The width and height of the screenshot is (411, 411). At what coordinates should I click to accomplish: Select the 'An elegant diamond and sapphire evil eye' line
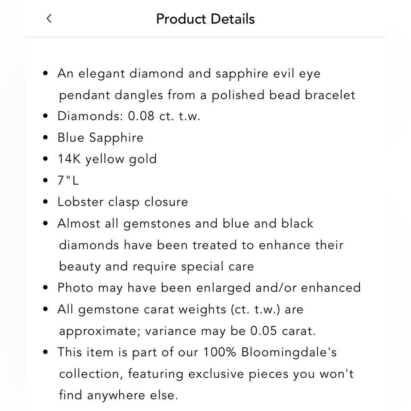[x=189, y=74]
